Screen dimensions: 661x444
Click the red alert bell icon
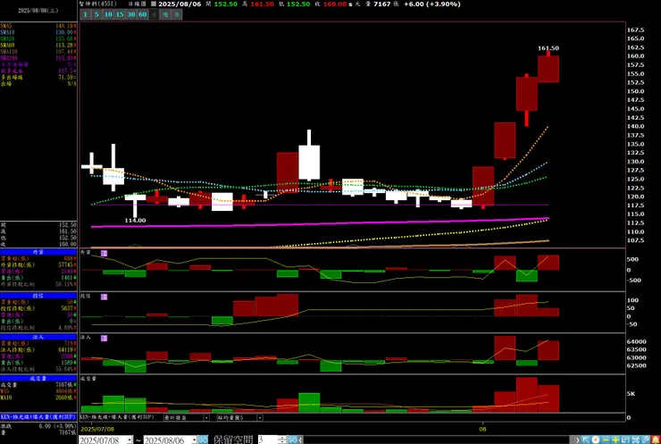656,440
